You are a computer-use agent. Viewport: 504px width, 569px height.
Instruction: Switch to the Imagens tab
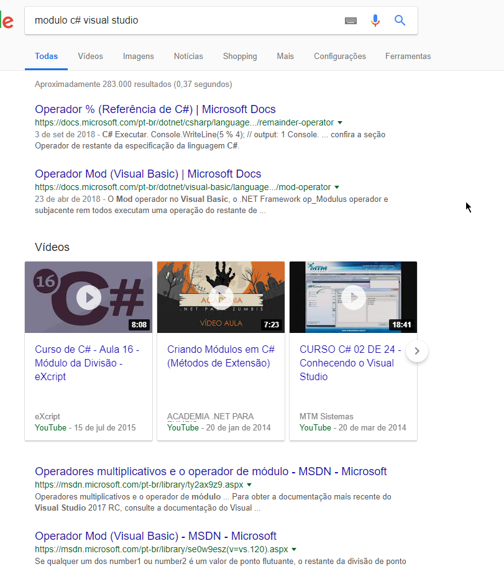[x=139, y=57]
